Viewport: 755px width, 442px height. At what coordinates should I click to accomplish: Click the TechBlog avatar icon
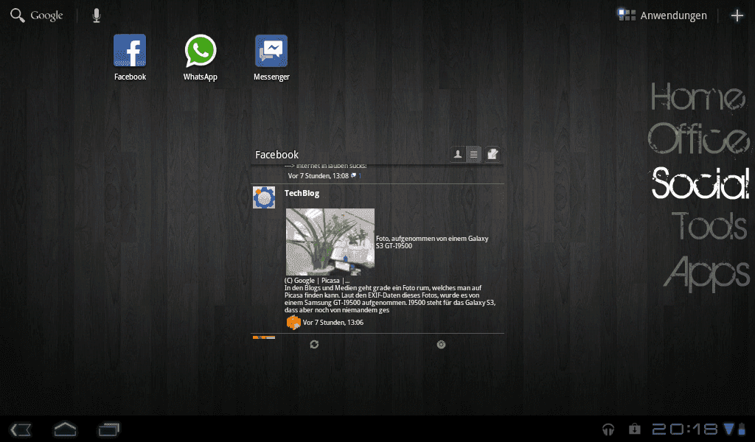[264, 197]
